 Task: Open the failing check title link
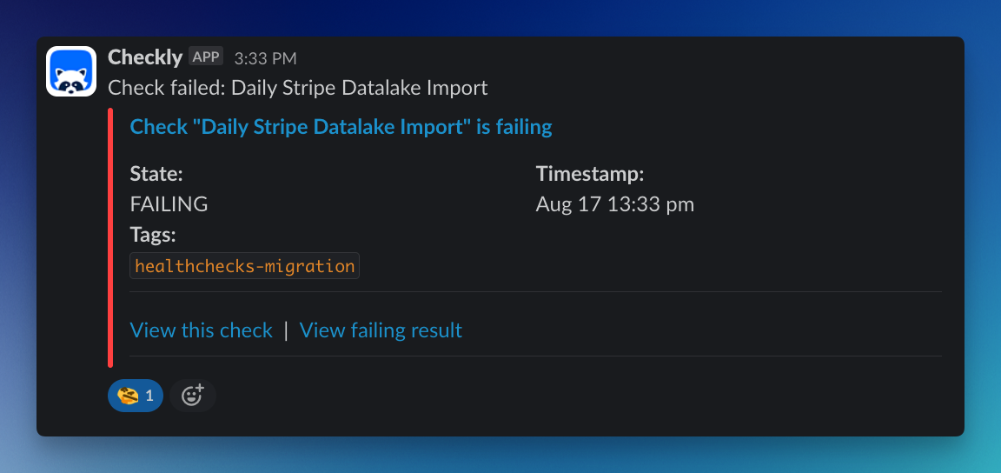tap(341, 127)
